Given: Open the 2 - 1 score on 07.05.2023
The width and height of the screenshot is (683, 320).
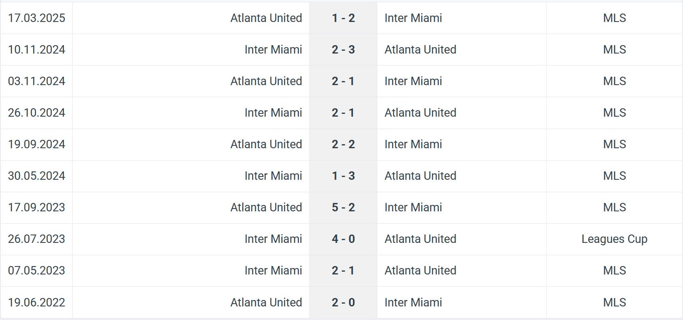Looking at the screenshot, I should tap(343, 270).
